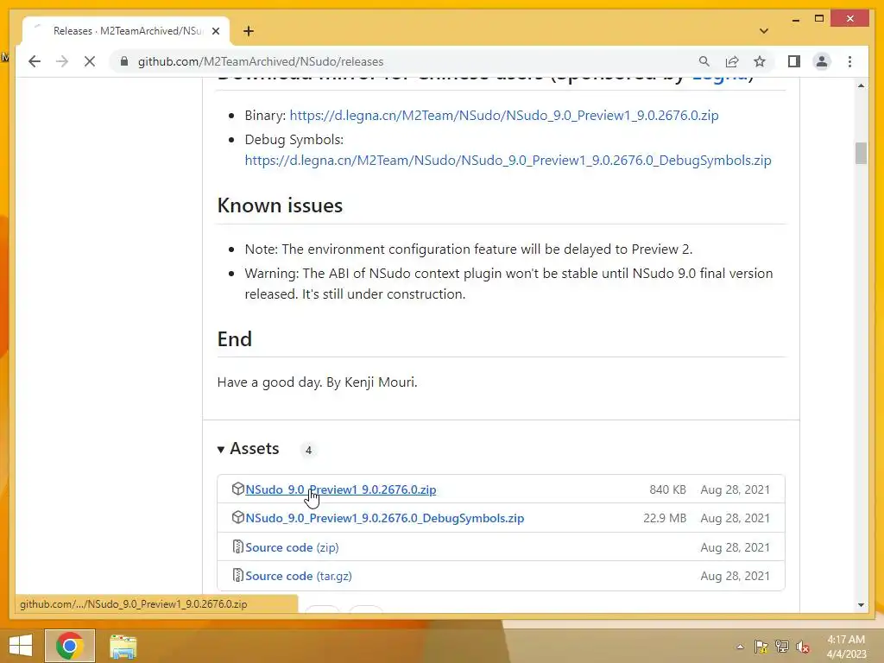Open the tab search dropdown
The width and height of the screenshot is (884, 663).
pyautogui.click(x=764, y=31)
